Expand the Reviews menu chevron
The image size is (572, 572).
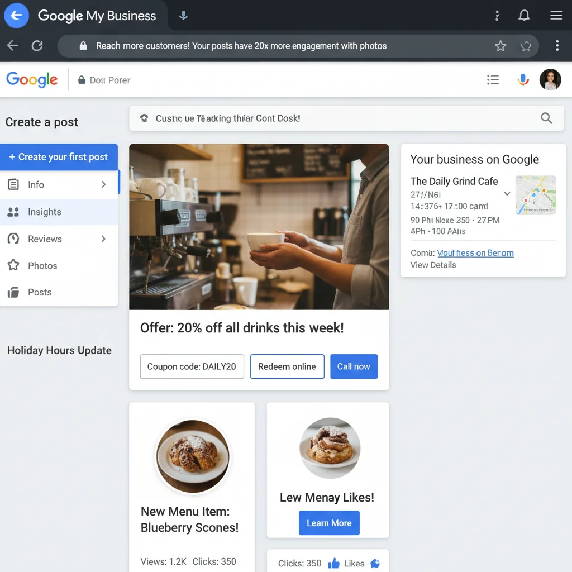103,239
